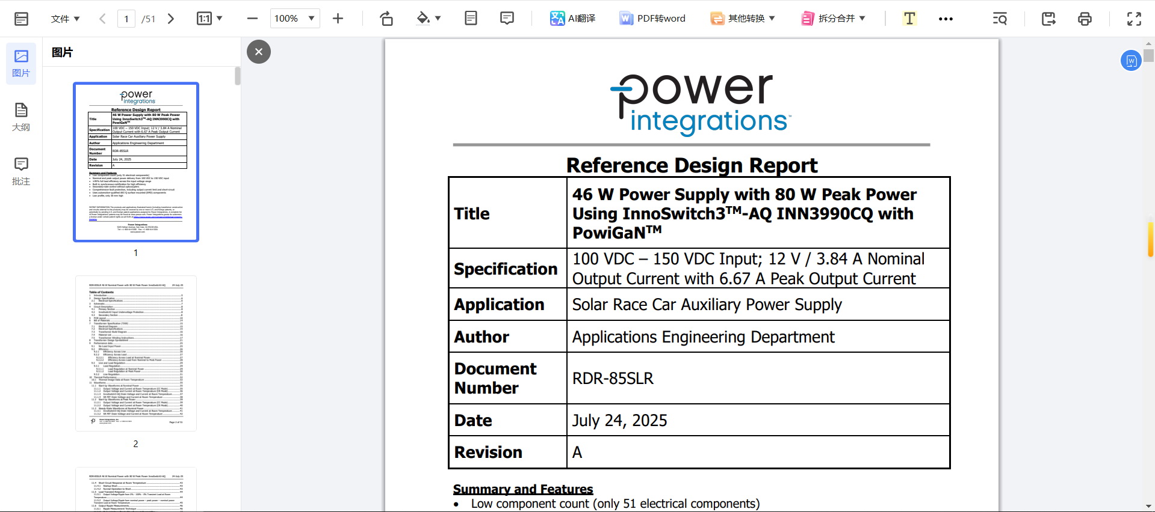Go to previous page arrow
This screenshot has height=512, width=1155.
tap(103, 19)
